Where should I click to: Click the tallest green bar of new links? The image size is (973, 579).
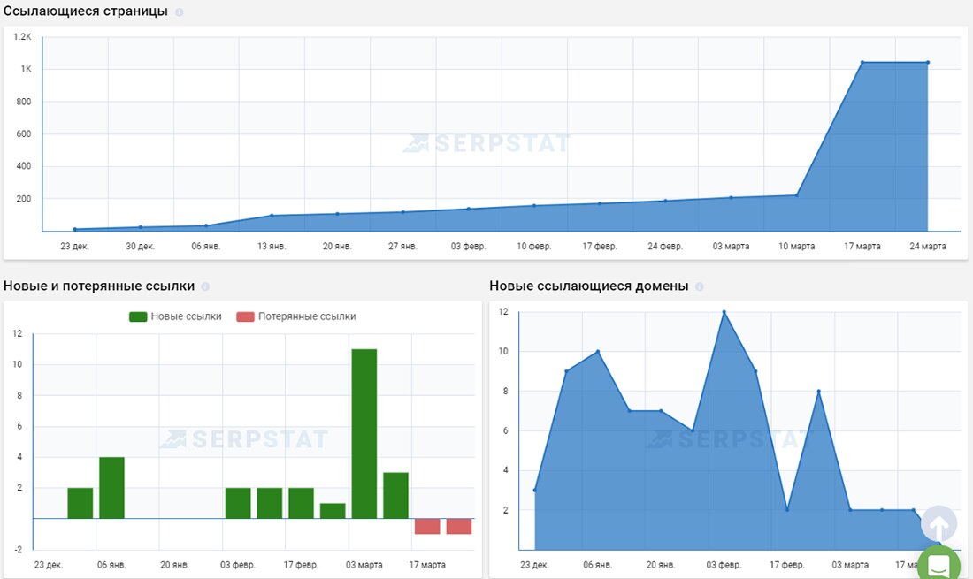coord(364,433)
